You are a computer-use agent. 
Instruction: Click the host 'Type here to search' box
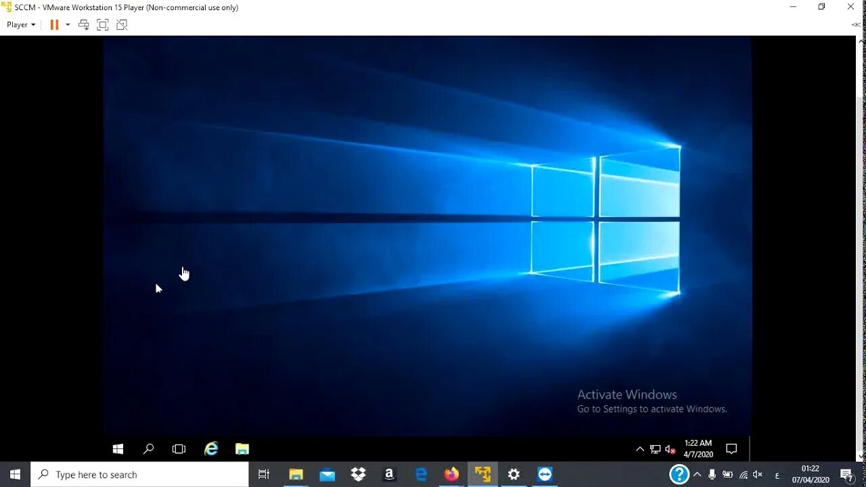[140, 474]
